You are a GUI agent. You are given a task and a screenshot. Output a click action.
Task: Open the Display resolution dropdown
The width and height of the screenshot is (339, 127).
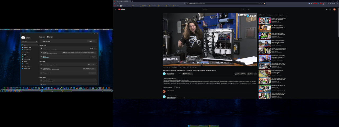point(89,69)
